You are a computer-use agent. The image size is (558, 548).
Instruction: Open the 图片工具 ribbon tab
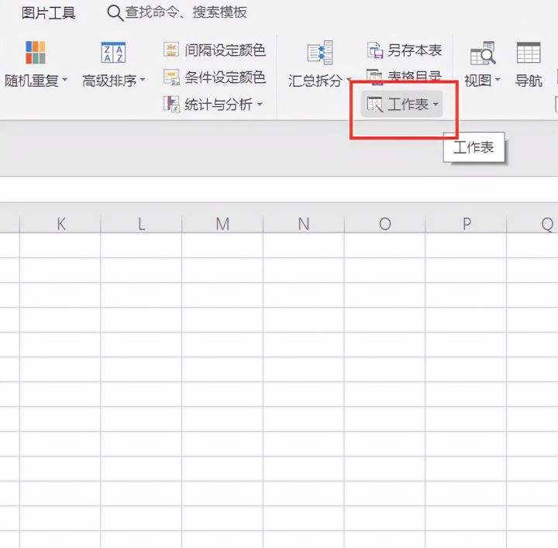(48, 13)
